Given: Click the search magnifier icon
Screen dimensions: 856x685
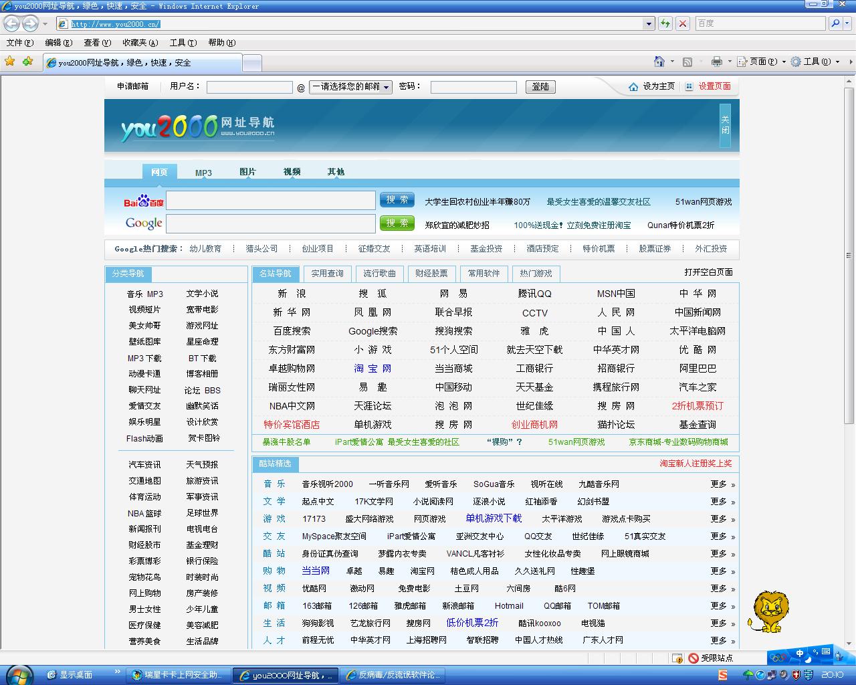Looking at the screenshot, I should coord(835,24).
